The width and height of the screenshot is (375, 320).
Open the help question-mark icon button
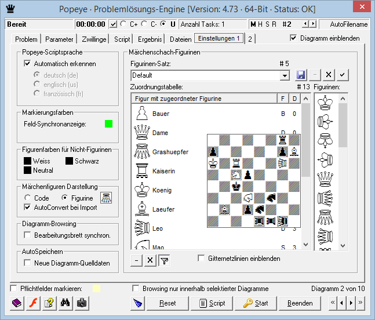pyautogui.click(x=49, y=303)
